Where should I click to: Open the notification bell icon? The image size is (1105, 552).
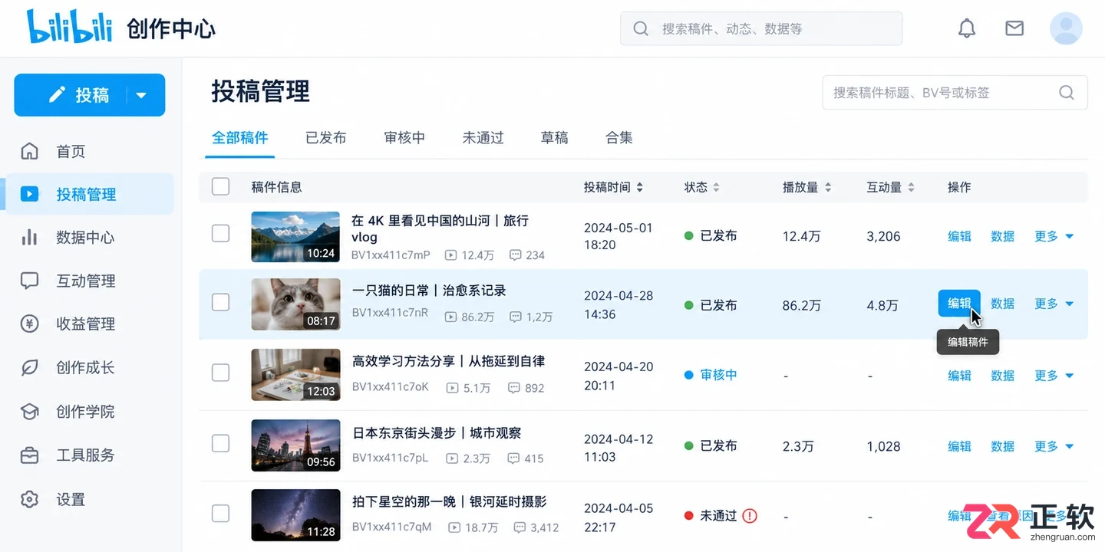[967, 28]
